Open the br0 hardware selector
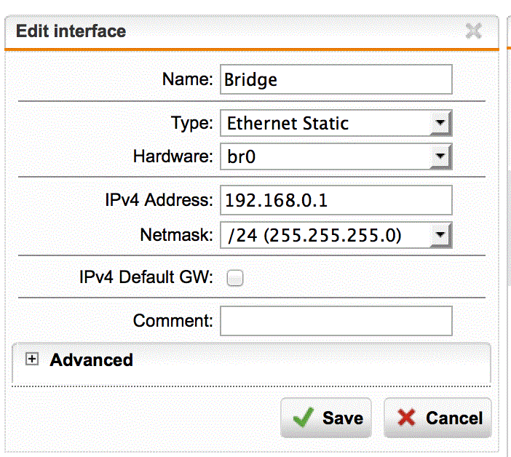This screenshot has width=511, height=457. coord(336,156)
